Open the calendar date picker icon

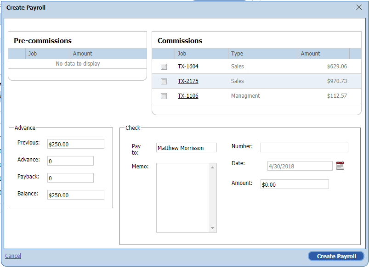click(340, 166)
